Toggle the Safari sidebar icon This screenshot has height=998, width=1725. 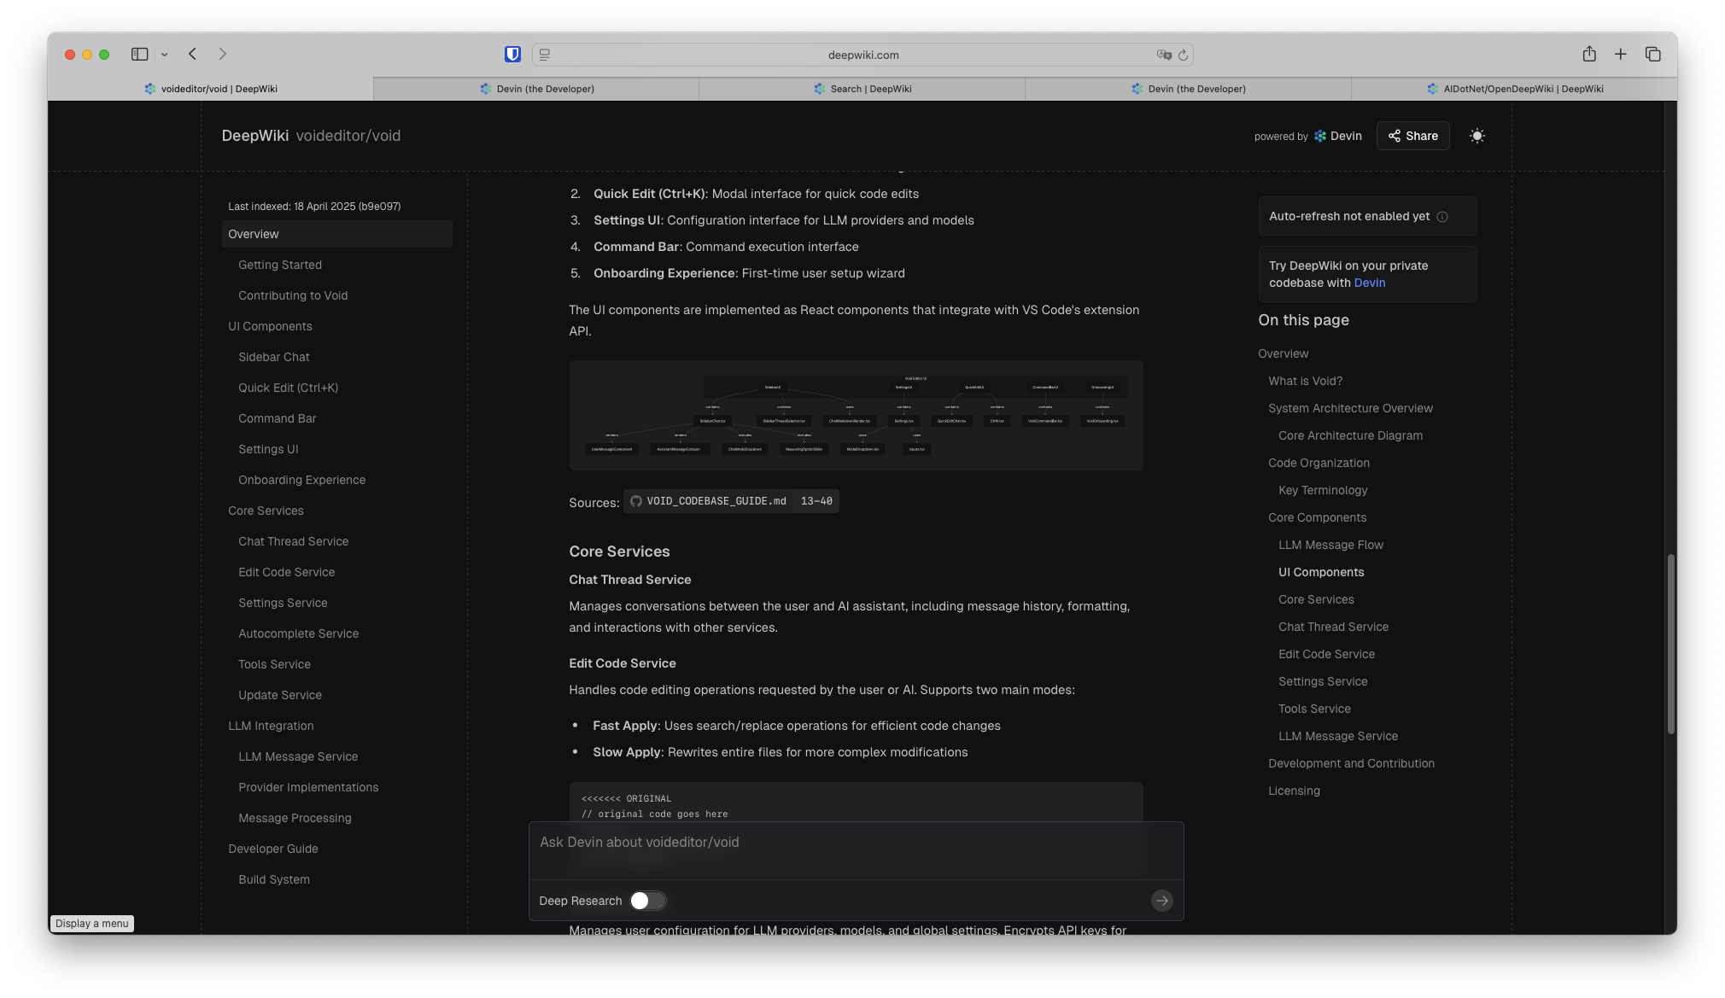139,54
